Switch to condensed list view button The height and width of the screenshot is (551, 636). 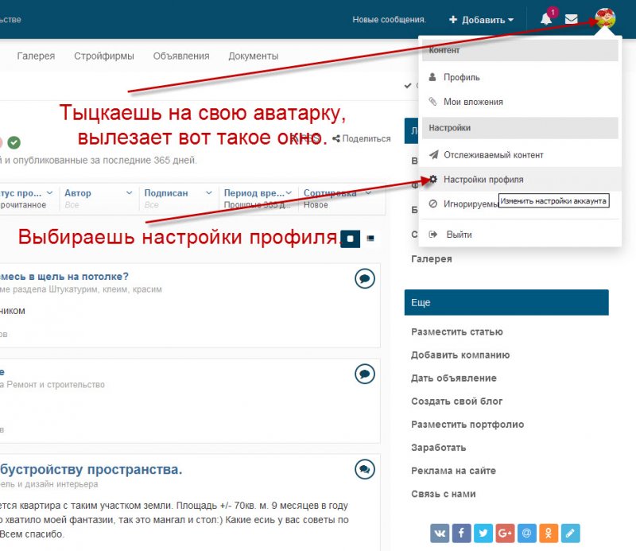[x=370, y=238]
